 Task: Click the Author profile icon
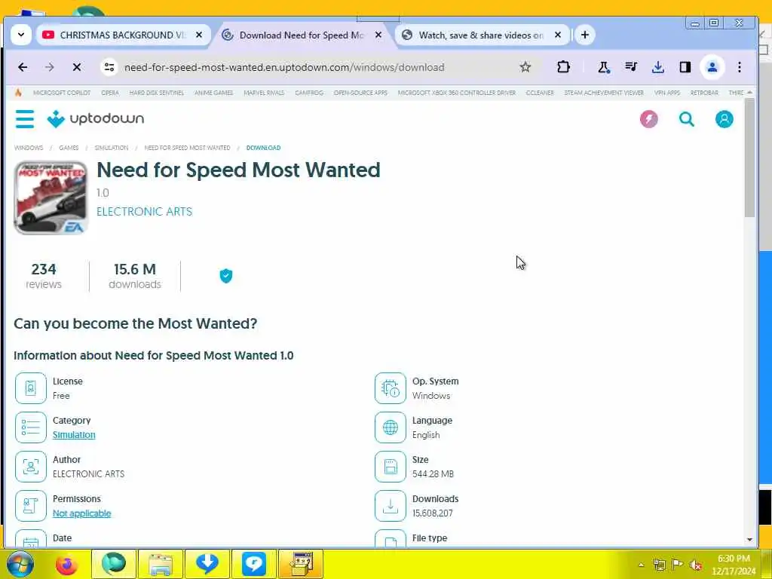(30, 466)
